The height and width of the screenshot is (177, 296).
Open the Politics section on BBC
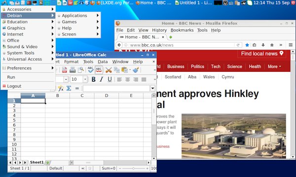click(197, 66)
